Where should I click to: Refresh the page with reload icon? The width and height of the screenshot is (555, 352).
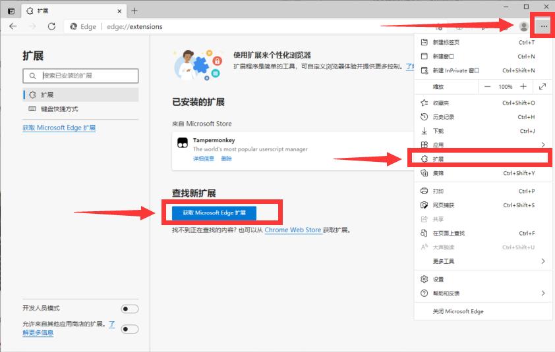point(51,26)
